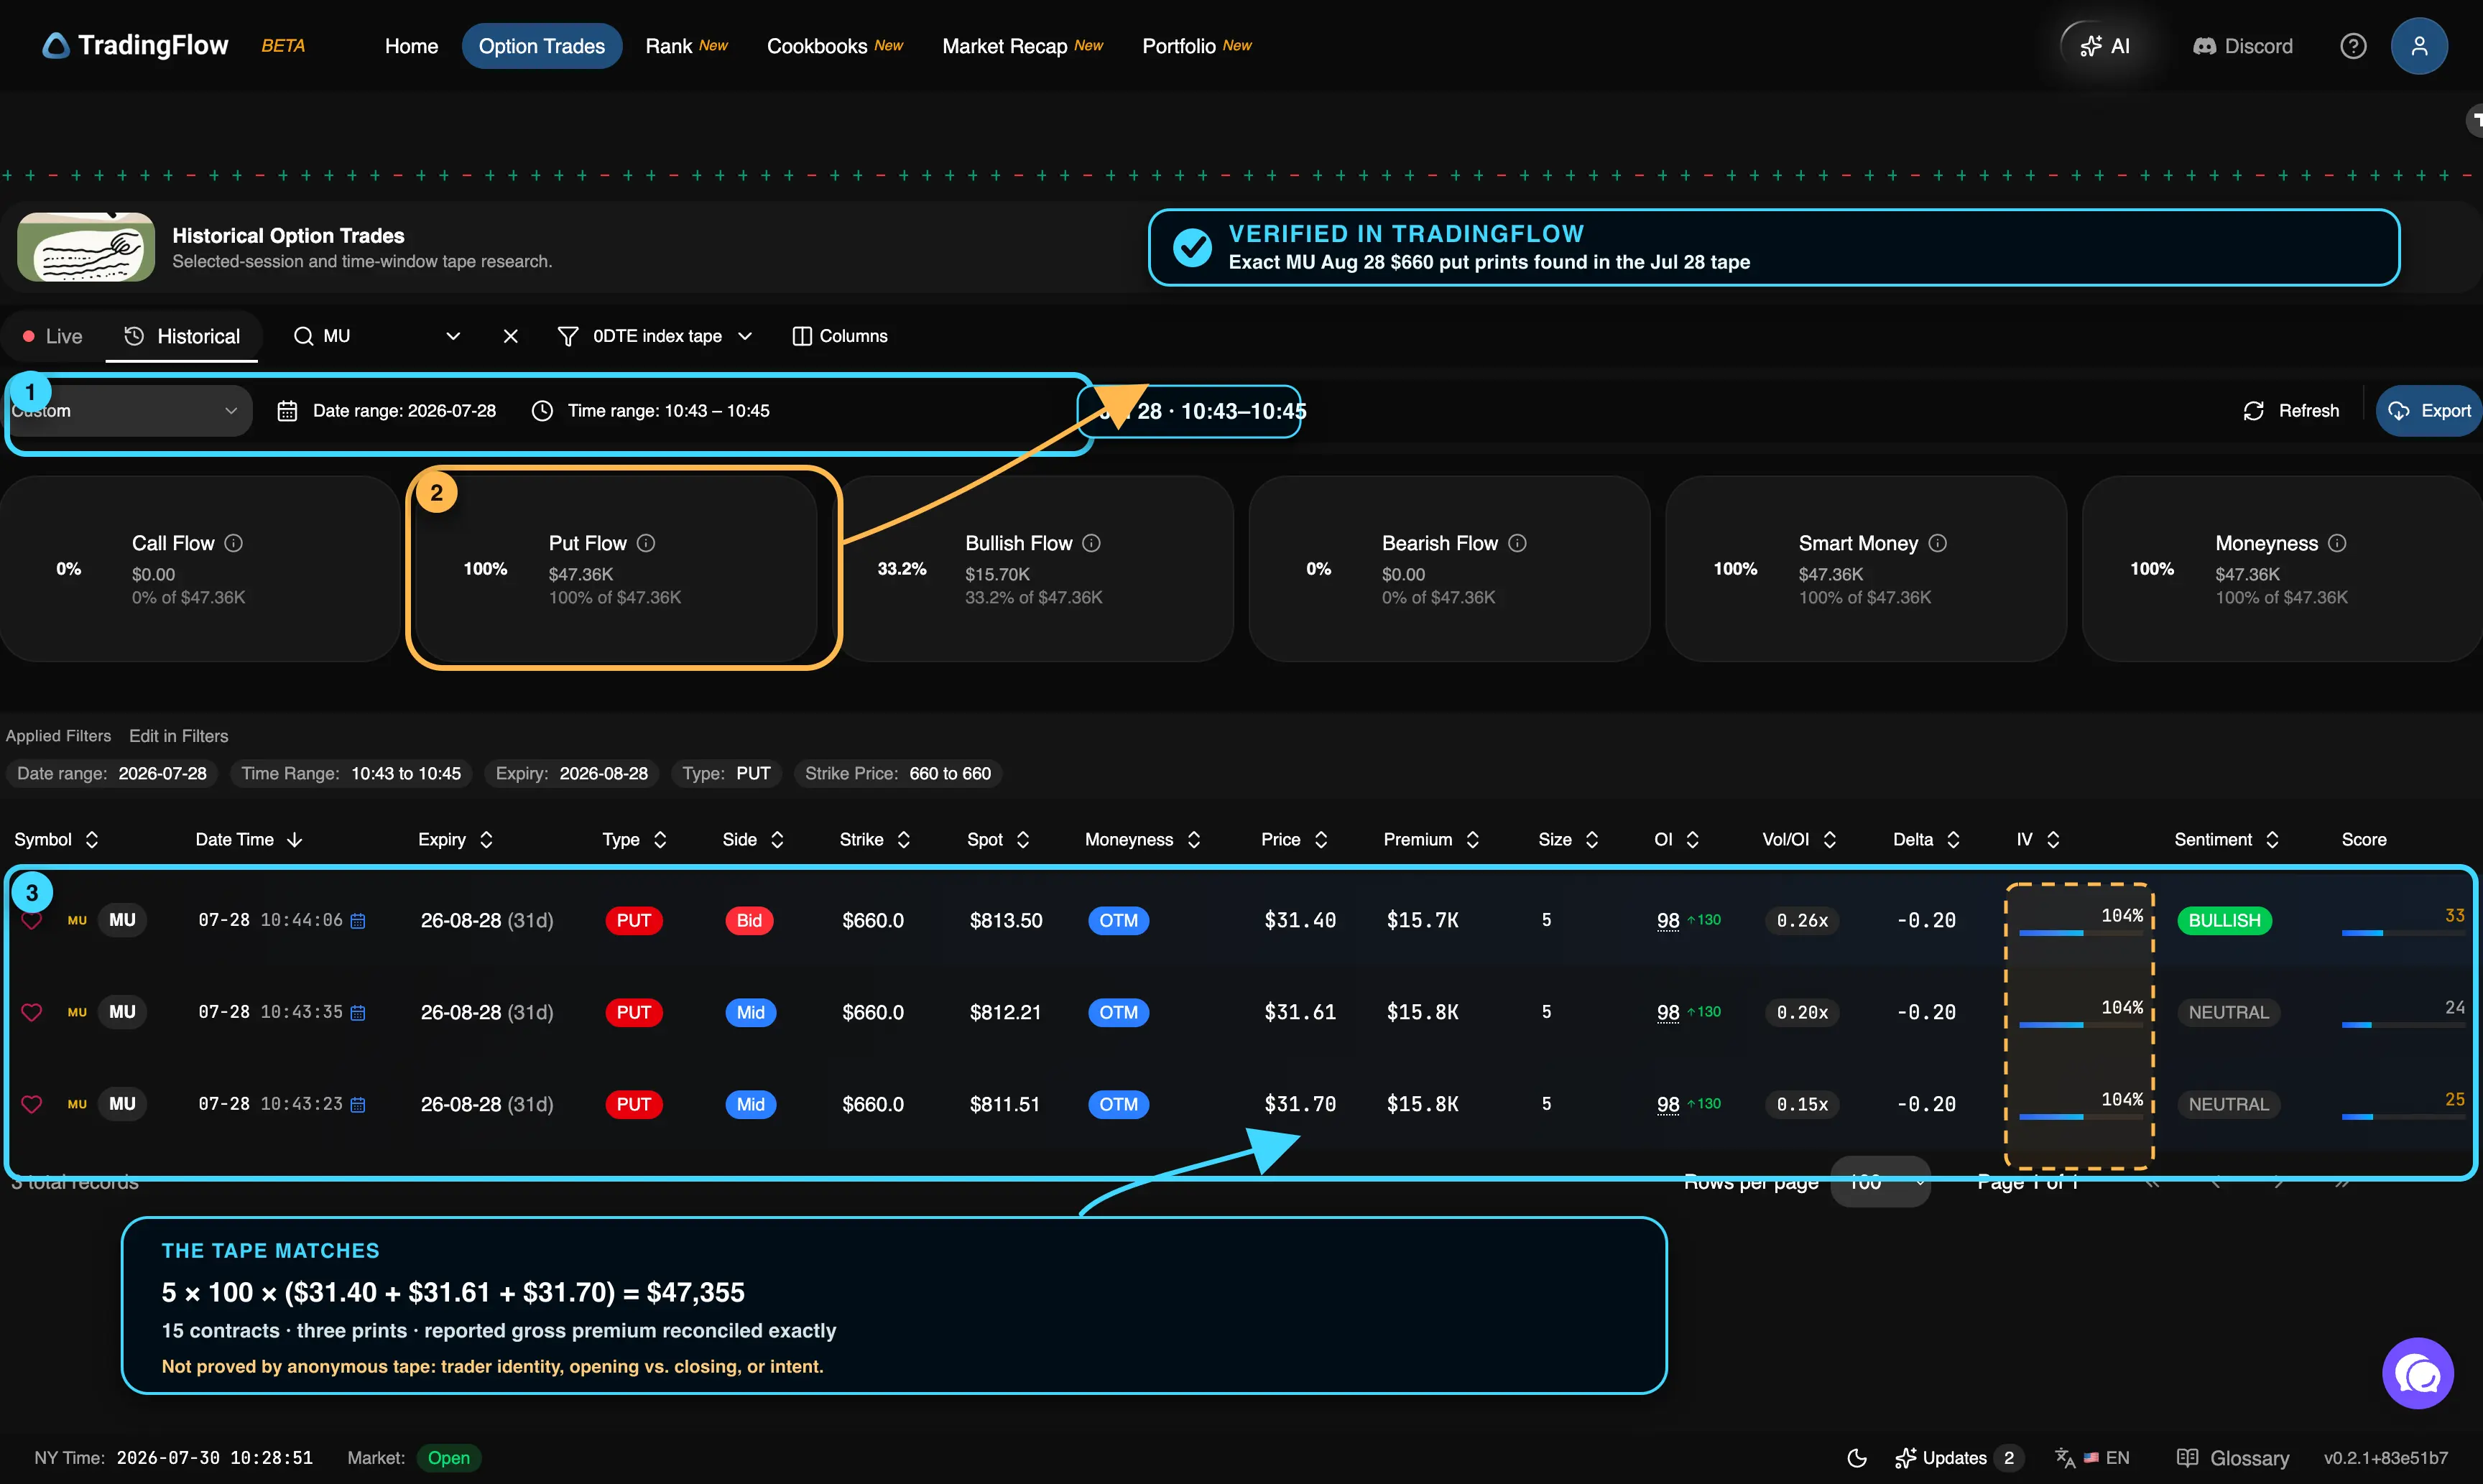Viewport: 2483px width, 1484px height.
Task: Click the Date range 2026-07-28 filter chip
Action: [112, 774]
